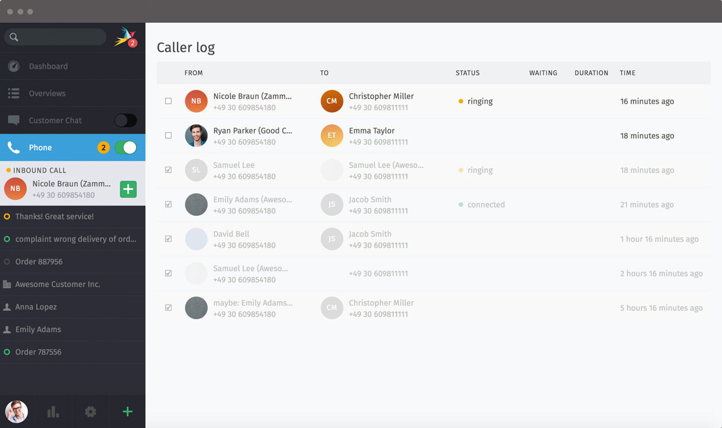This screenshot has width=722, height=428.
Task: Click the INBOUND CALL label
Action: point(40,170)
